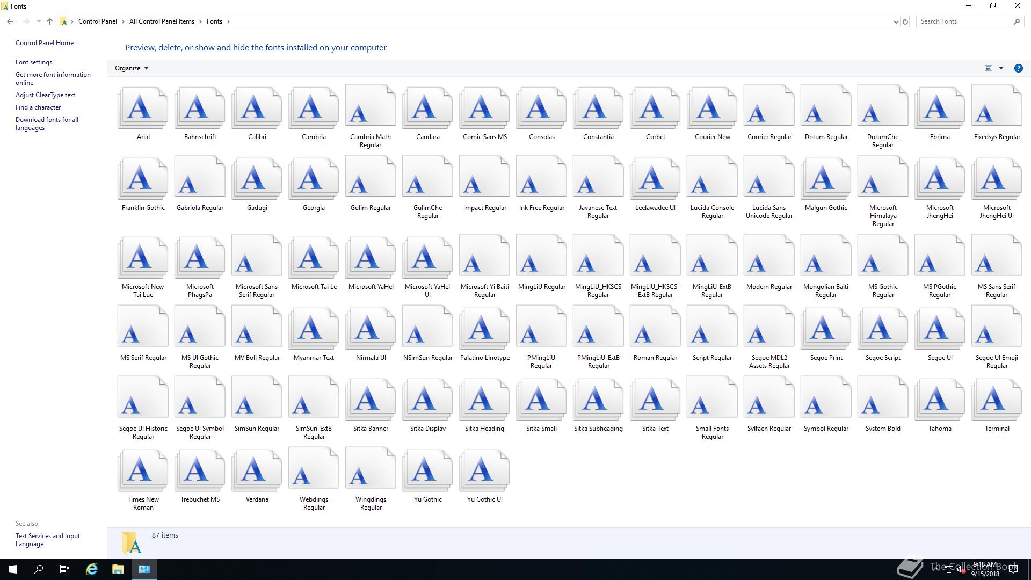Screen dimensions: 1031x580
Task: Open Text Services and Input Language
Action: coord(48,540)
